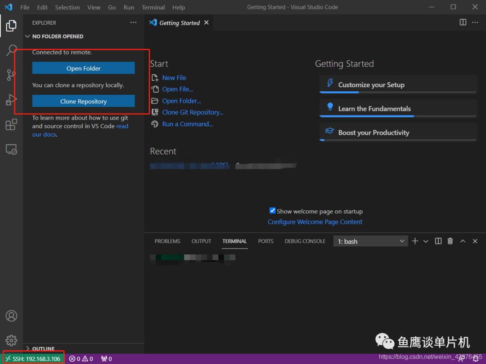Screen dimensions: 486x364
Task: Open the 1: bash terminal selector dropdown
Action: [371, 241]
